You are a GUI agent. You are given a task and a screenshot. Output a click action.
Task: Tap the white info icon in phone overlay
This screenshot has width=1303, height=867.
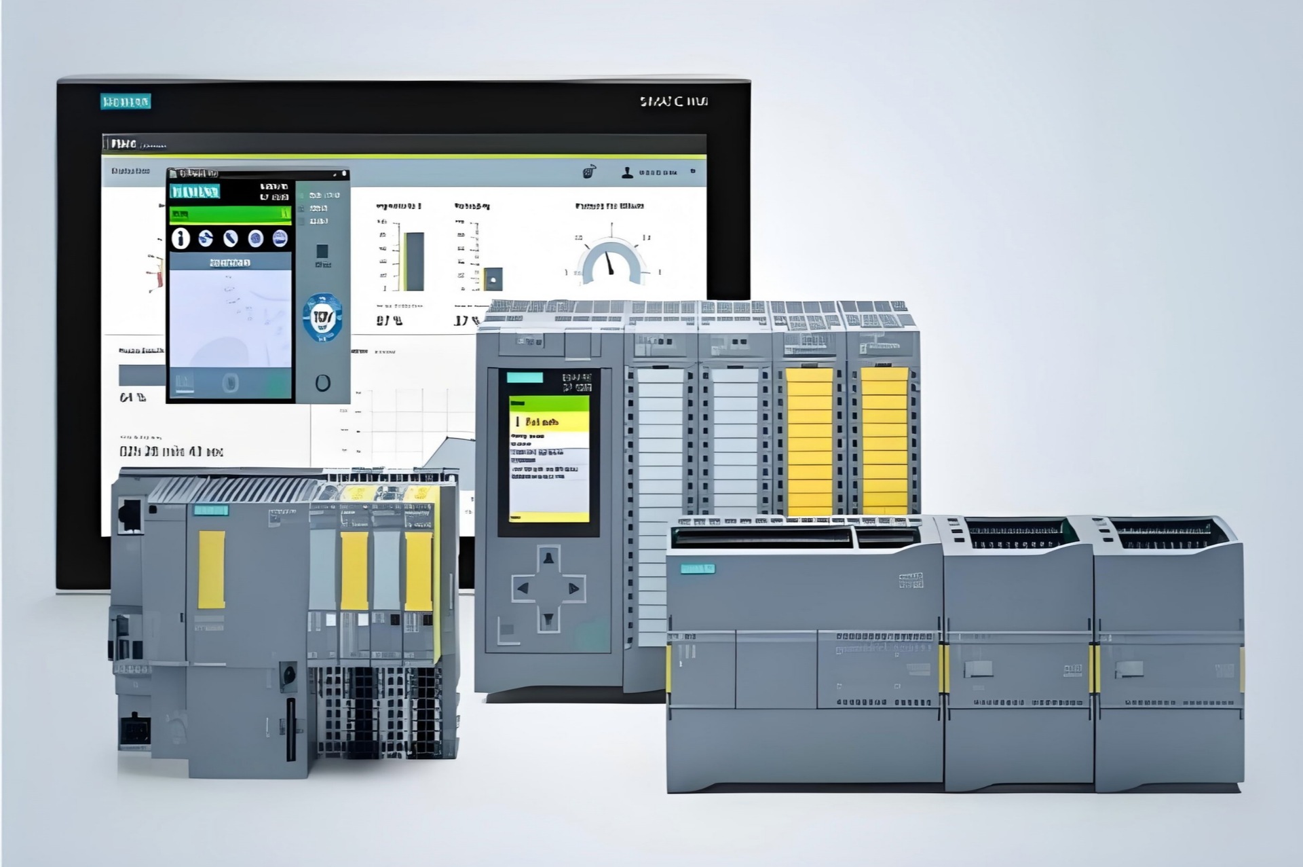(x=181, y=238)
